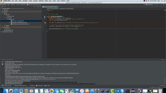Open iTunes music icon in the dock
166x93 pixels.
click(82, 91)
